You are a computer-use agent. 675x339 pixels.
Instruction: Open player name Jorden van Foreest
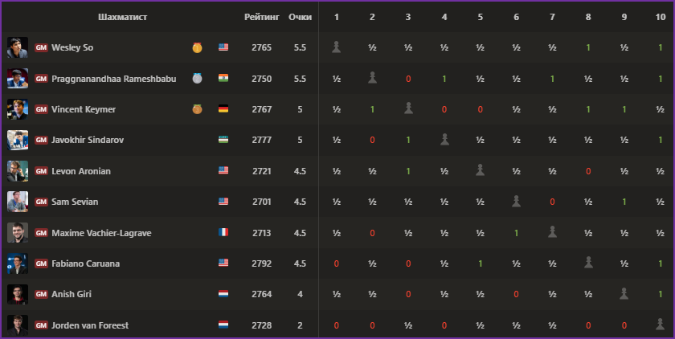point(90,325)
